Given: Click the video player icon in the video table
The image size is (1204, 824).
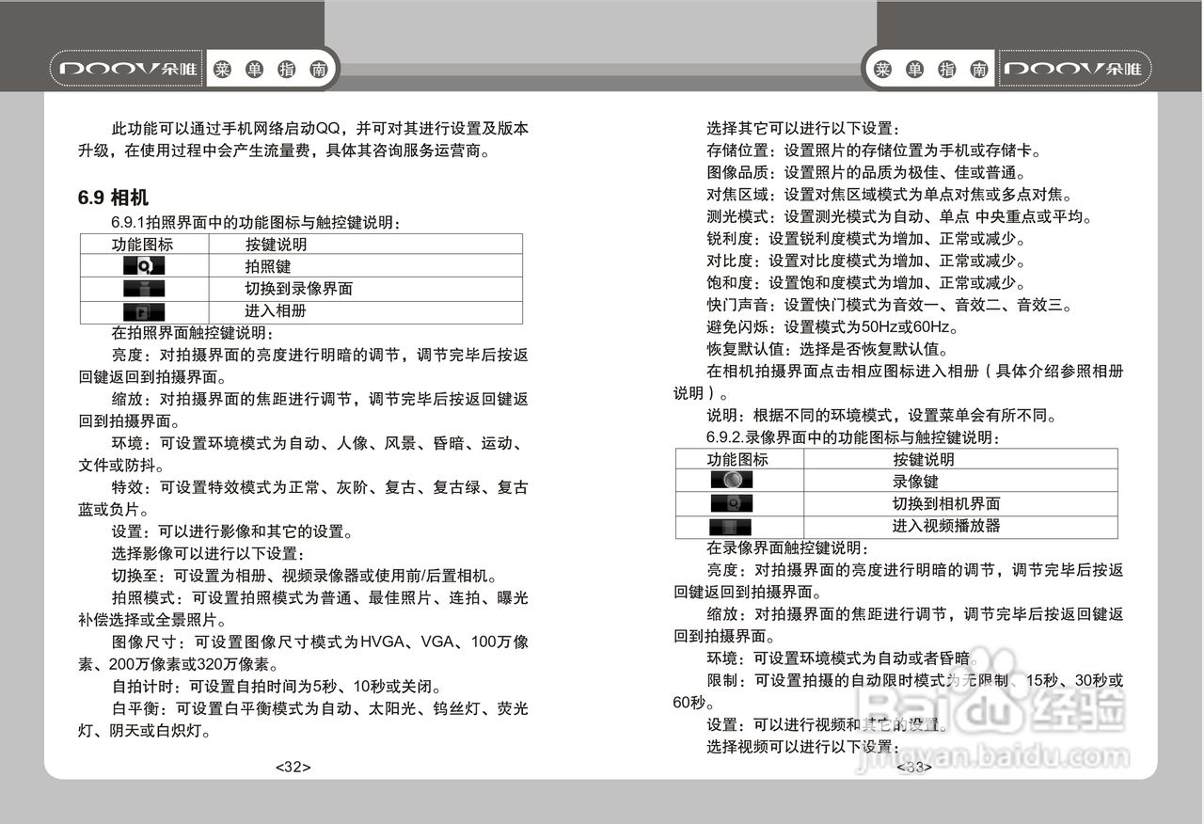Looking at the screenshot, I should point(732,526).
